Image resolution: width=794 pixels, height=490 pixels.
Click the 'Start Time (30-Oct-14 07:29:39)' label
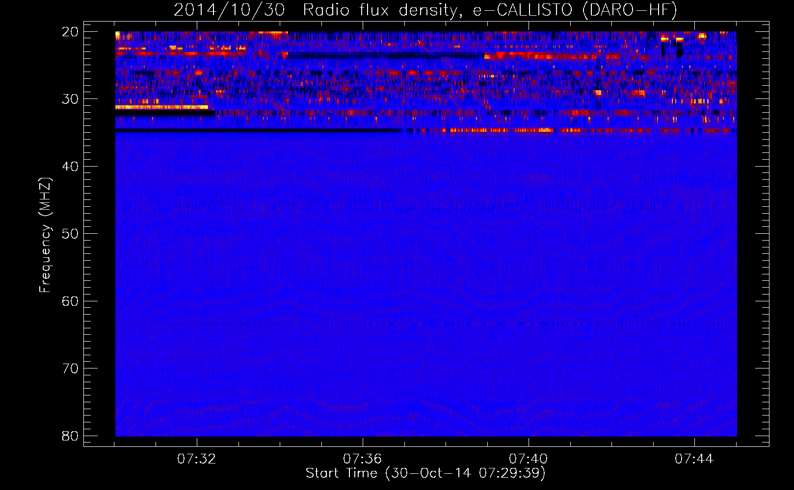(425, 473)
